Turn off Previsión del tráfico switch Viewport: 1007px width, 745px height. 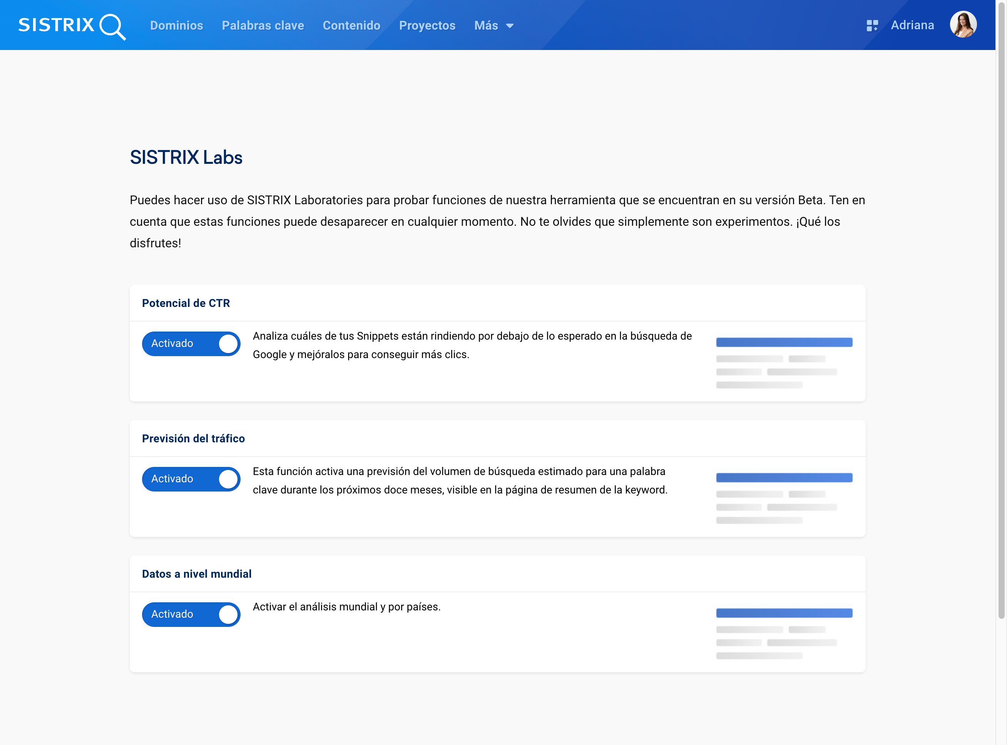(191, 479)
